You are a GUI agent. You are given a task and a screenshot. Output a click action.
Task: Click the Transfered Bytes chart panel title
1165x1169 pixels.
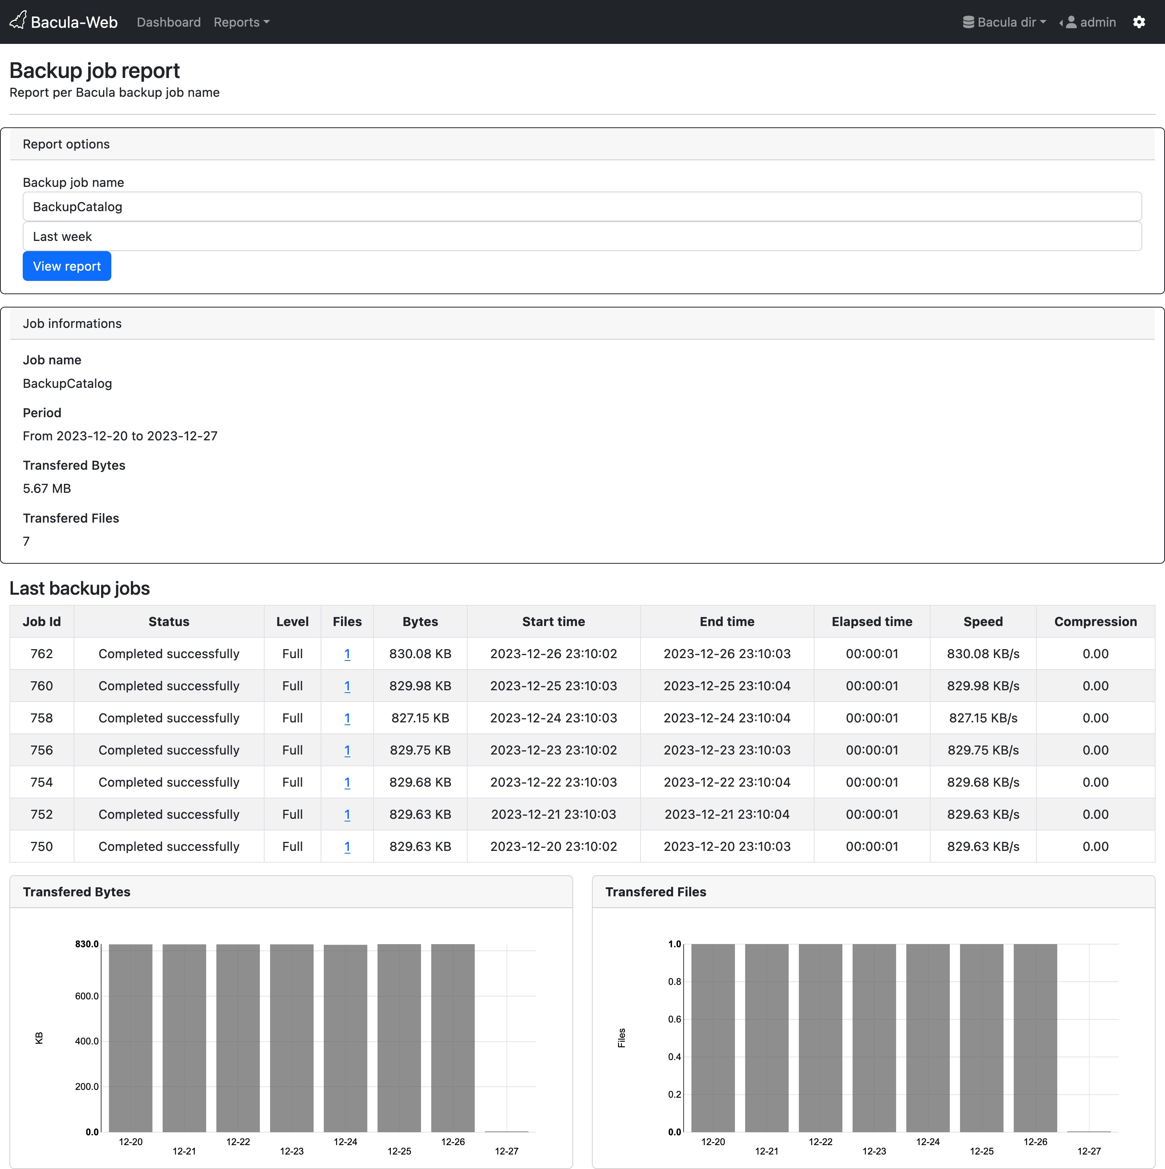coord(76,892)
